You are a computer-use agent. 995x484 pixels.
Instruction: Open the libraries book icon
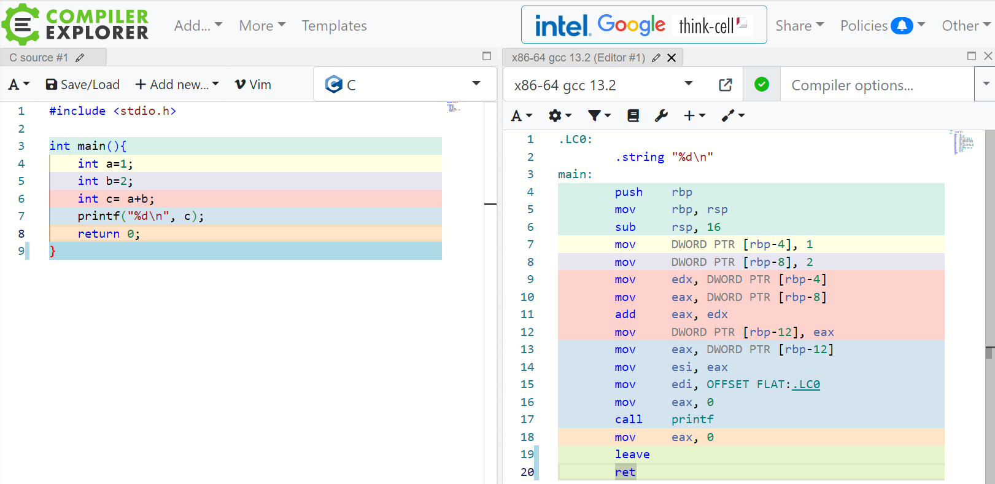633,115
